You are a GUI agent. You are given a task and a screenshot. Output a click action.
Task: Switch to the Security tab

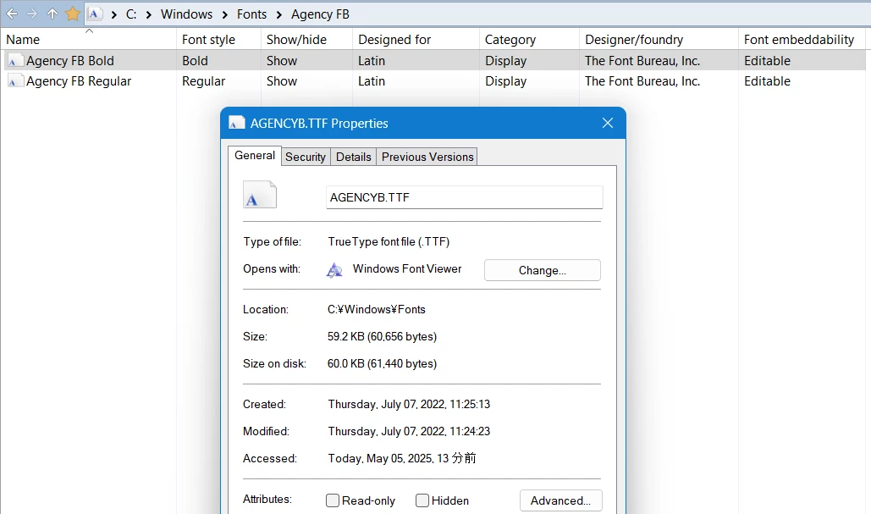[306, 158]
